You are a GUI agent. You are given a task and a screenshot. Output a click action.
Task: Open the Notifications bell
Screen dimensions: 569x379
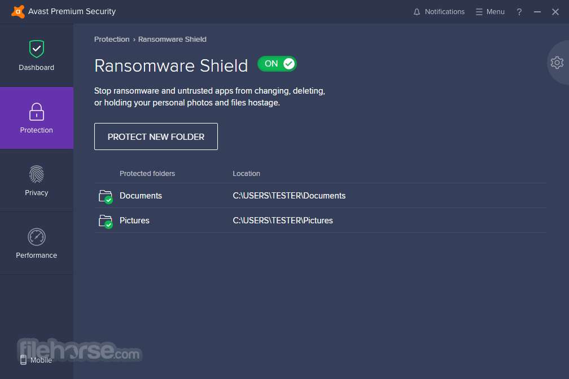pos(439,12)
